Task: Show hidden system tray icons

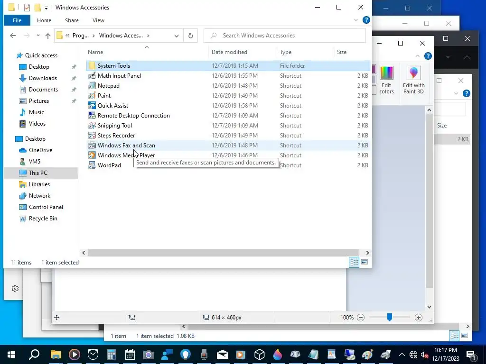Action: (402, 355)
